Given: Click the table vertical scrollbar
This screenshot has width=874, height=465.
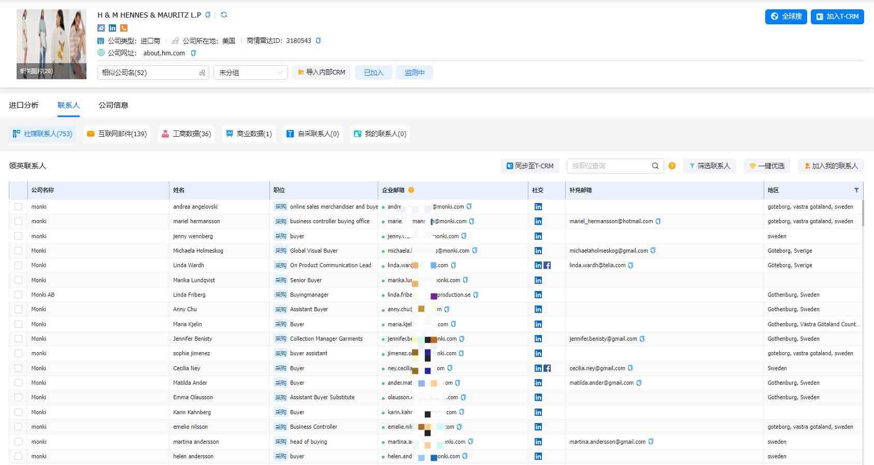Looking at the screenshot, I should tap(862, 213).
